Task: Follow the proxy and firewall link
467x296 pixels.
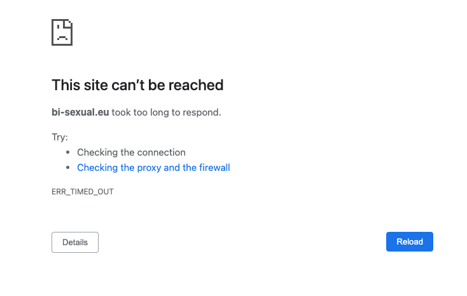Action: pyautogui.click(x=153, y=168)
